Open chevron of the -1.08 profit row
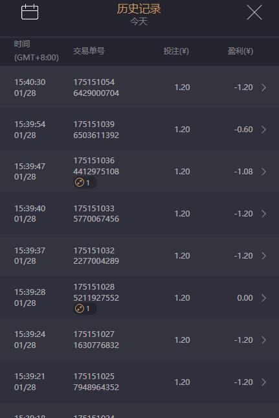Screen dimensions: 279x418 (263, 171)
